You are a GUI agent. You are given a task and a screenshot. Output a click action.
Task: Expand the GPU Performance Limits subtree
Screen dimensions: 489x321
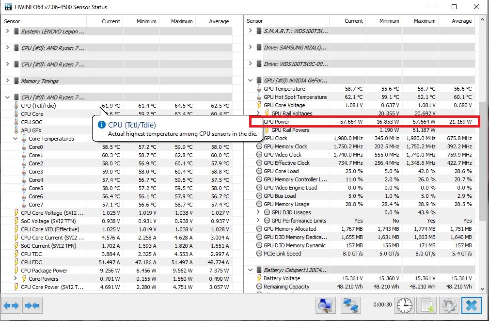pos(258,220)
